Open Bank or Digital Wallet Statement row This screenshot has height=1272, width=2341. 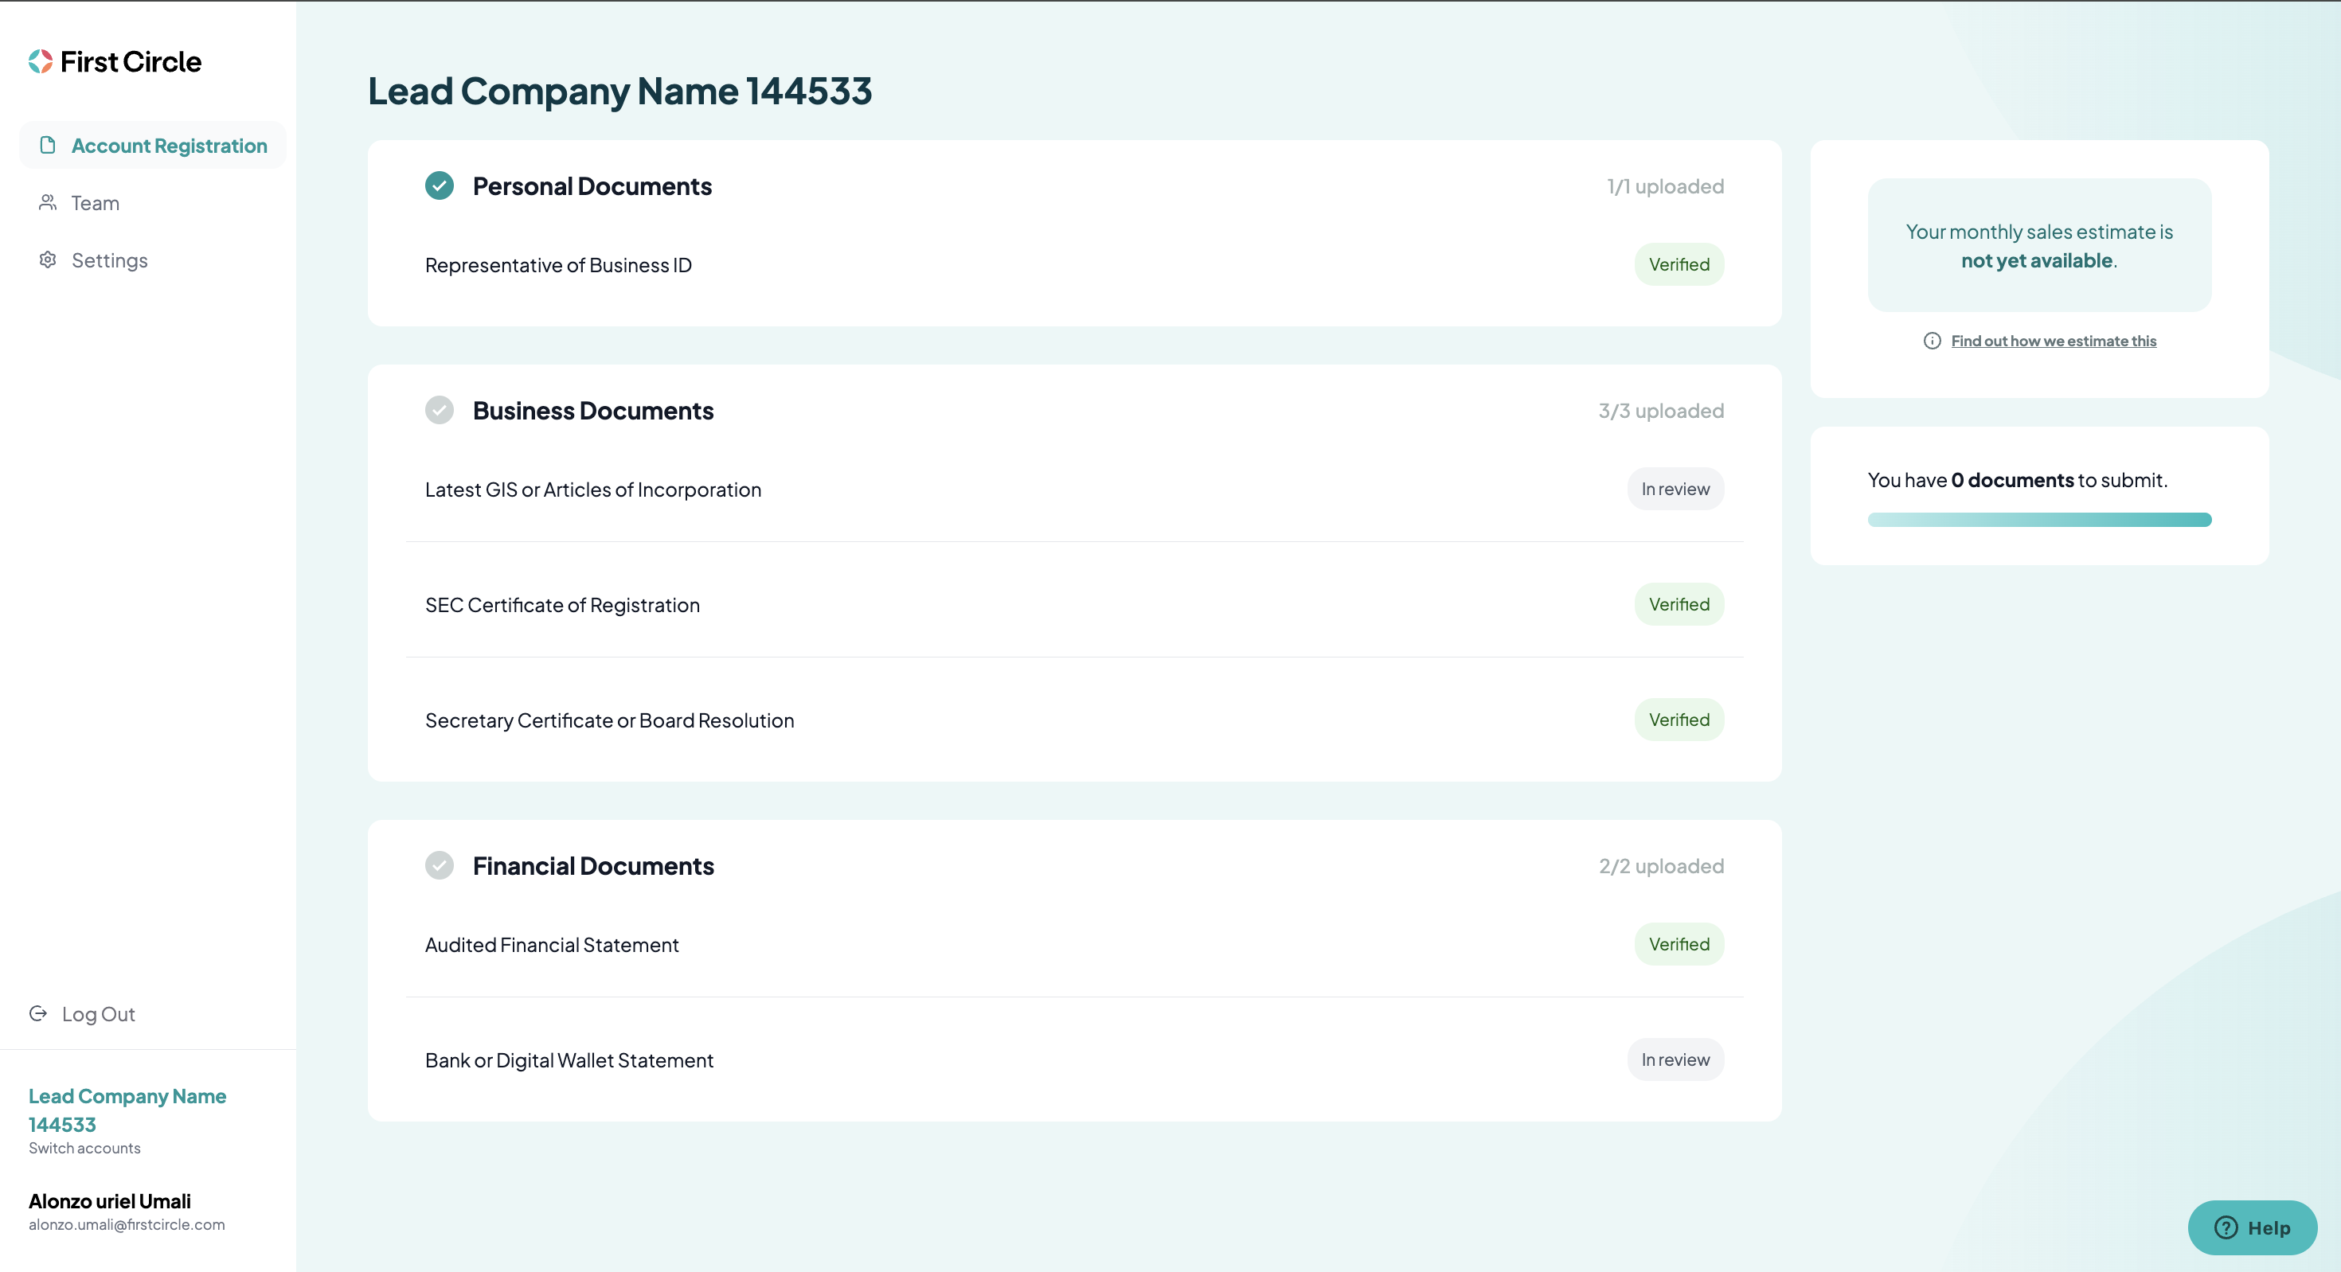click(x=1074, y=1060)
